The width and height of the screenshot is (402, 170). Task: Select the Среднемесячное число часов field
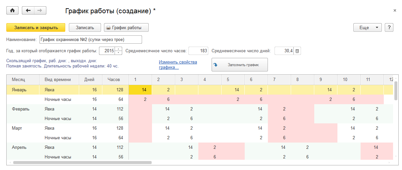[198, 51]
